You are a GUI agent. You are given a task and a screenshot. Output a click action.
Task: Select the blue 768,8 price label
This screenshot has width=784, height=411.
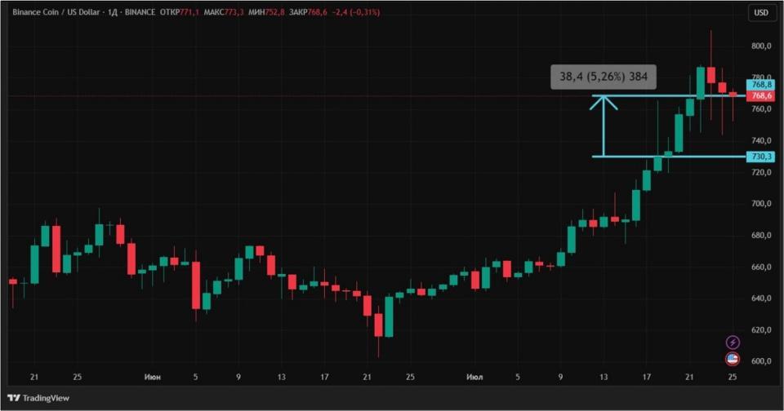coord(761,85)
